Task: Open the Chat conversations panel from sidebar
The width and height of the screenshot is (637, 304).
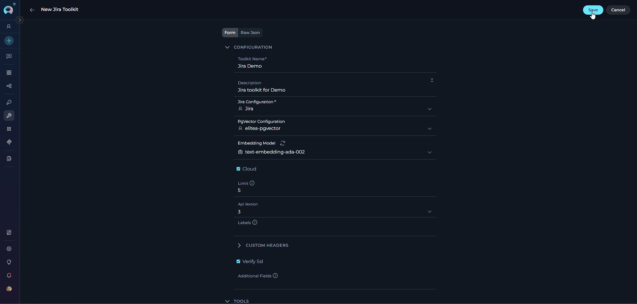Action: pos(9,56)
